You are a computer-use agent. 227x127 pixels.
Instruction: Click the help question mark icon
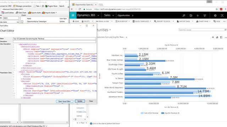222,16
